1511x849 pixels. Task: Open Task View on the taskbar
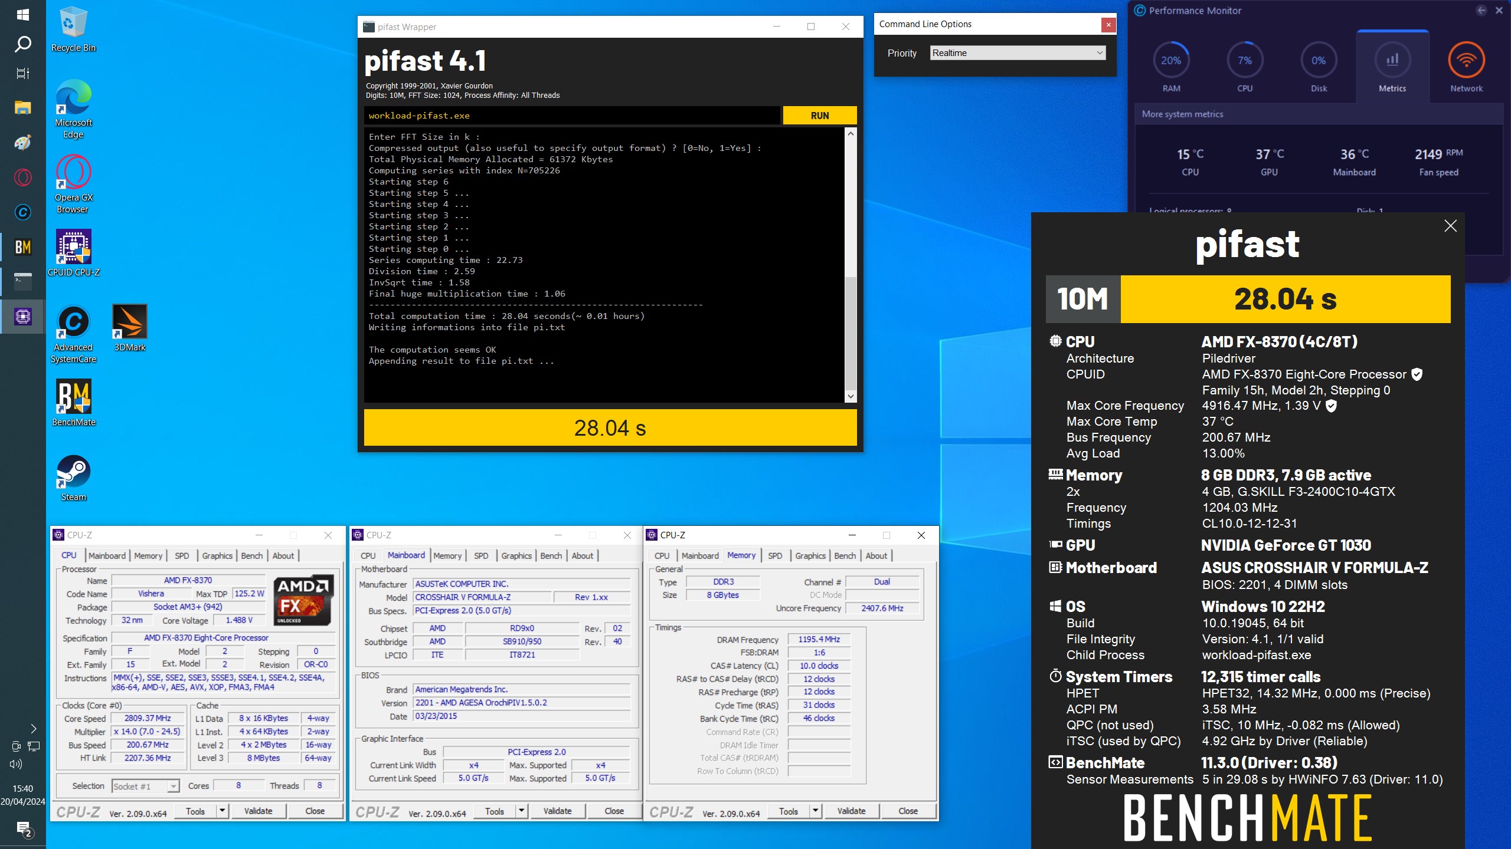click(22, 74)
